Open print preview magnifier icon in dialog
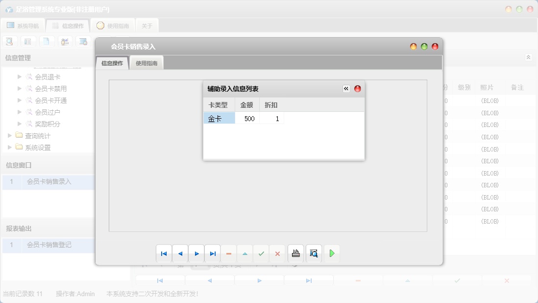This screenshot has width=538, height=303. pyautogui.click(x=314, y=253)
